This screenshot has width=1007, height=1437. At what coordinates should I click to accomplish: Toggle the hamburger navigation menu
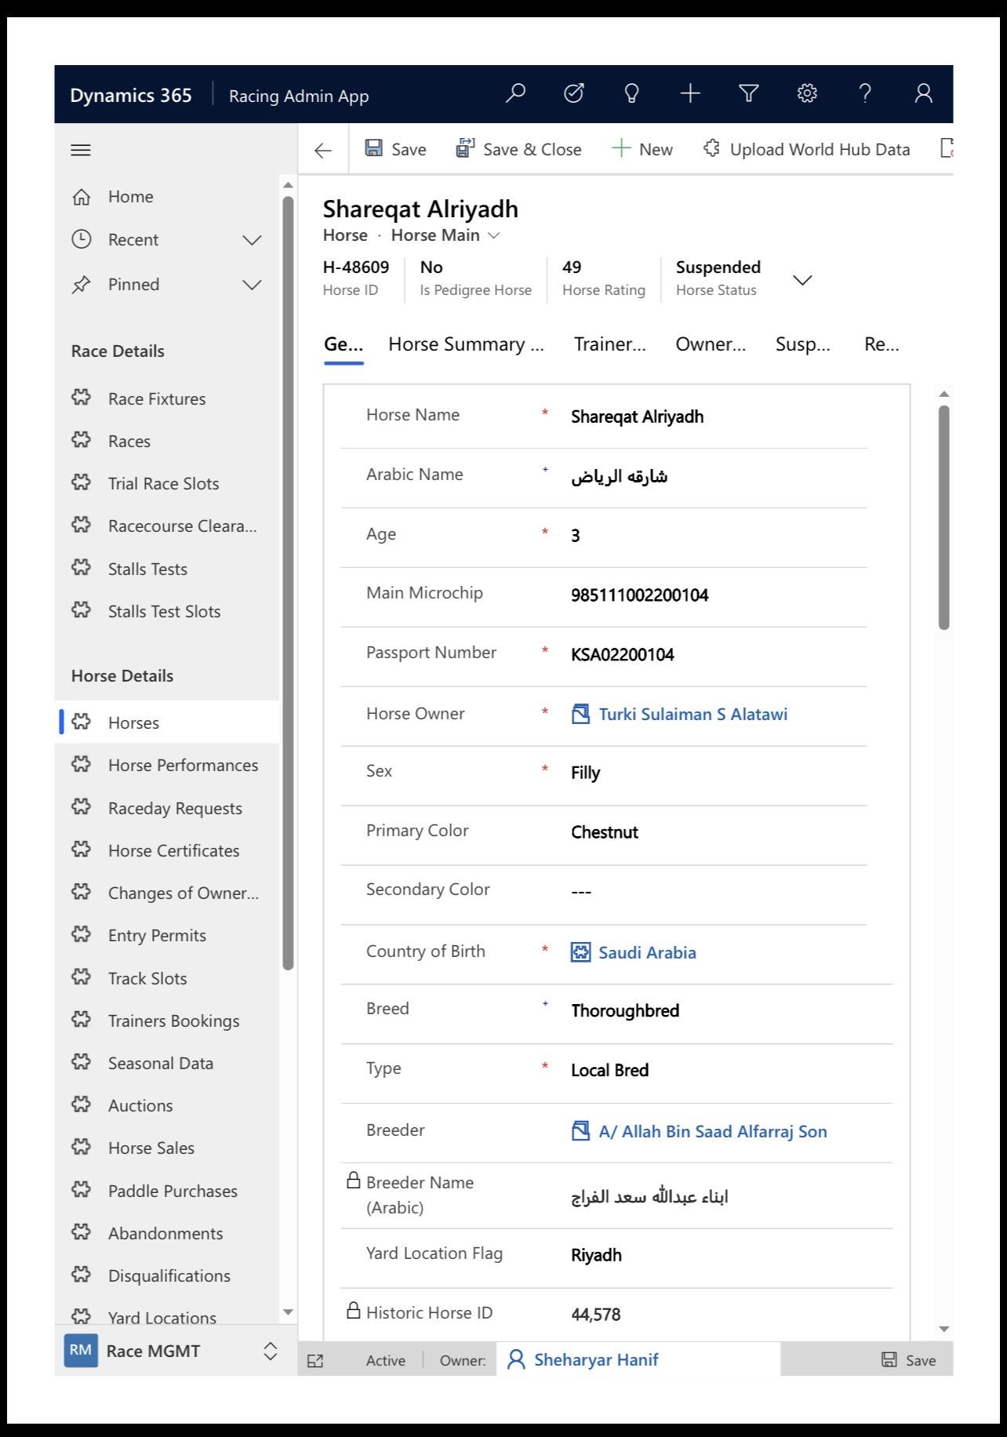point(81,150)
